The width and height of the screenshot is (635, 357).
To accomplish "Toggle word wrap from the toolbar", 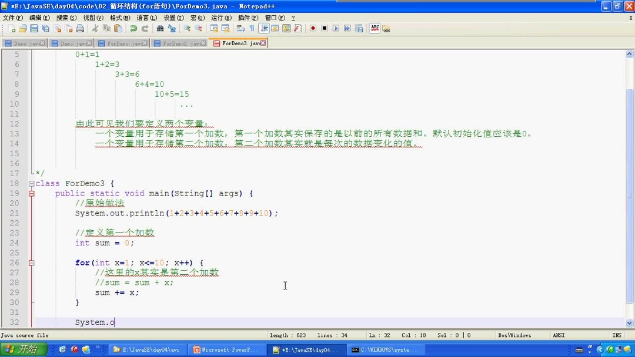I will point(240,28).
